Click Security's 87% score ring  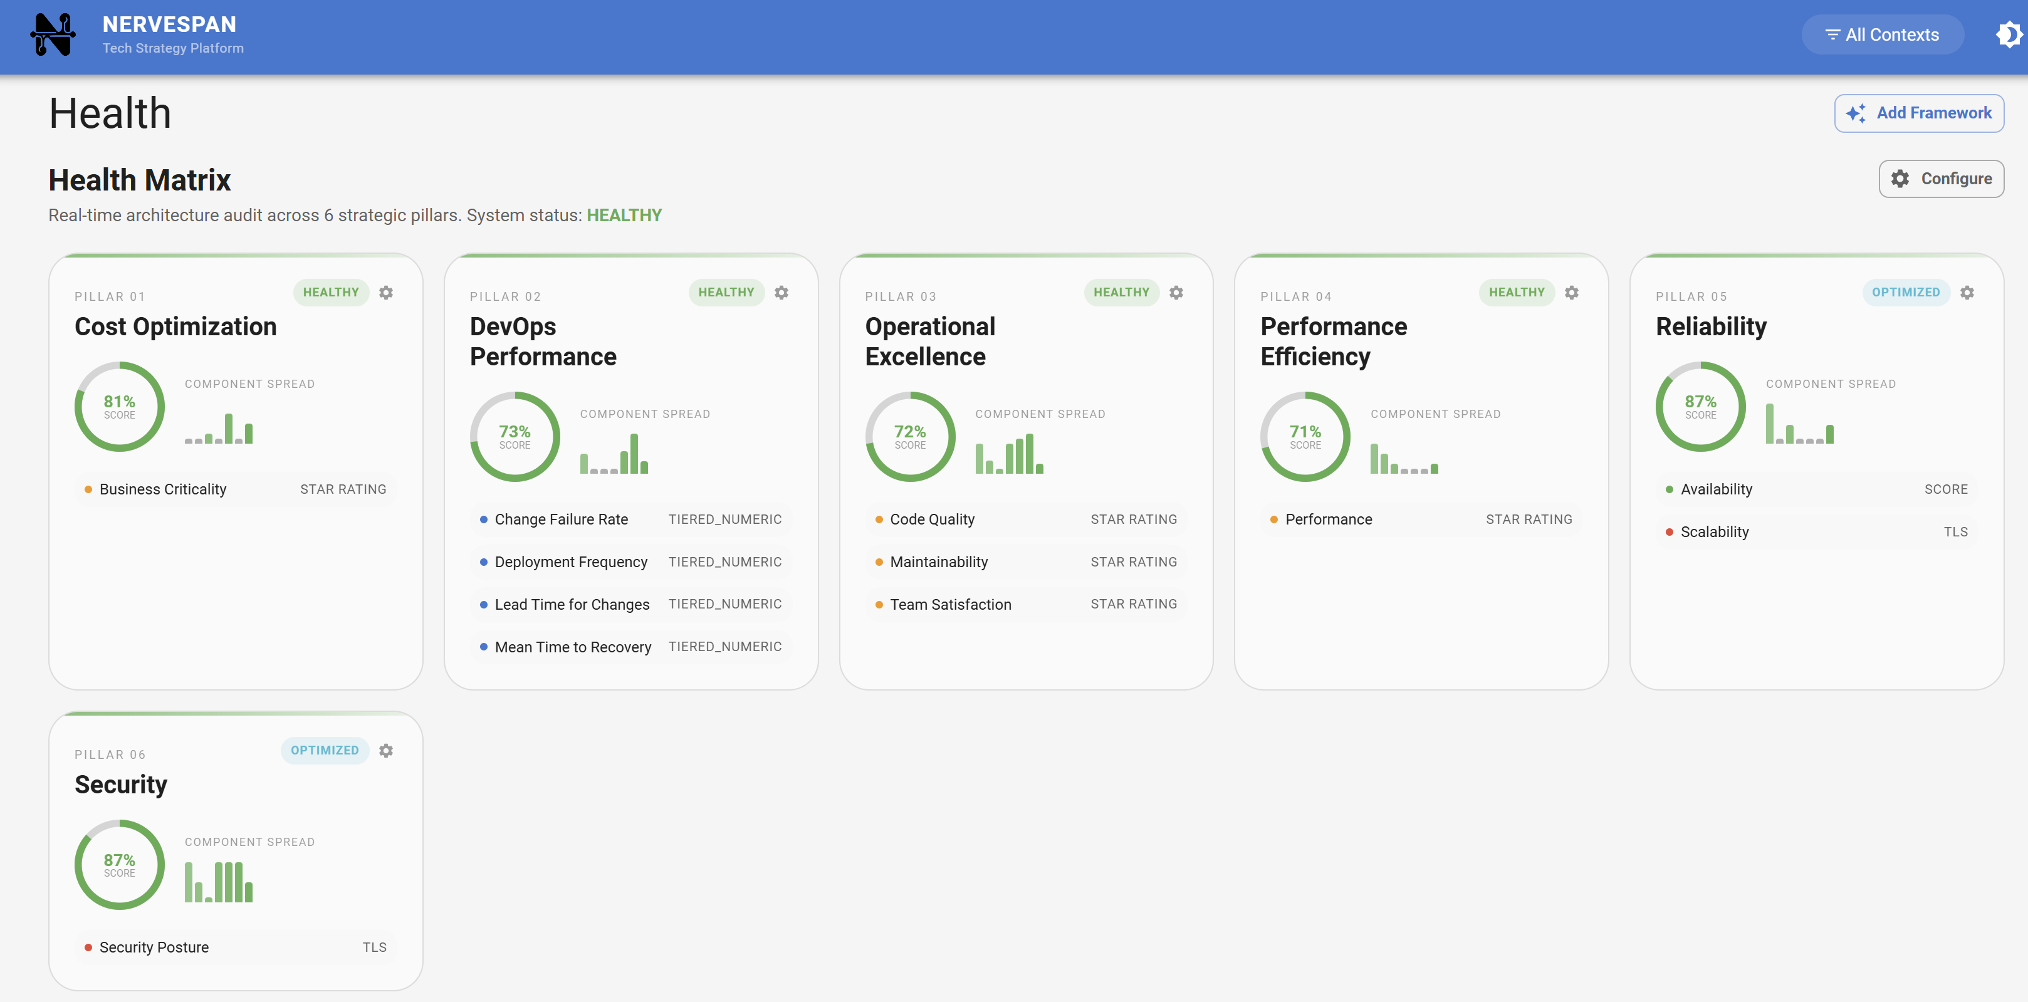[120, 865]
